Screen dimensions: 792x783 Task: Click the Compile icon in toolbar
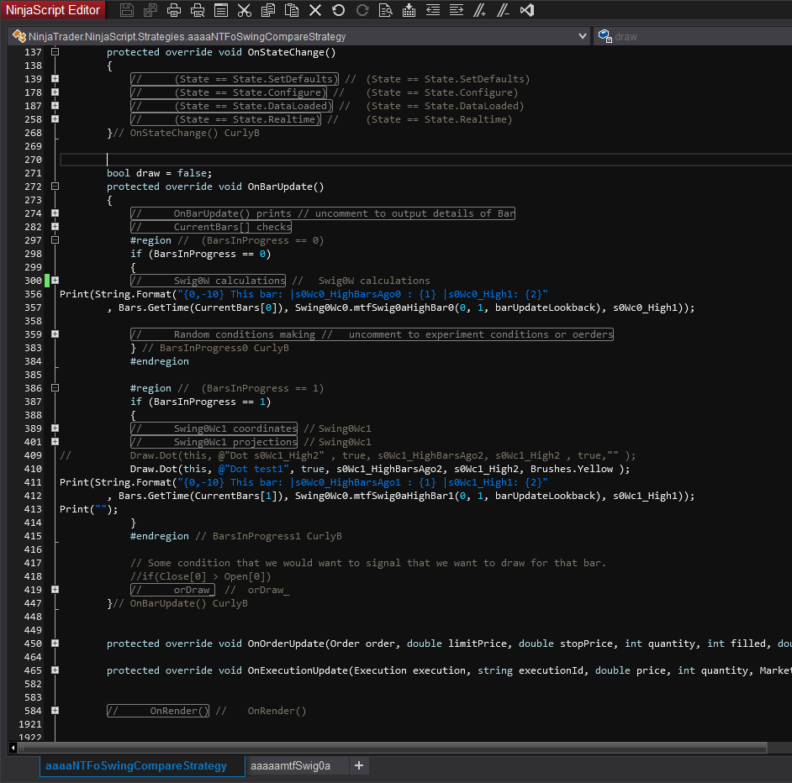click(x=409, y=11)
